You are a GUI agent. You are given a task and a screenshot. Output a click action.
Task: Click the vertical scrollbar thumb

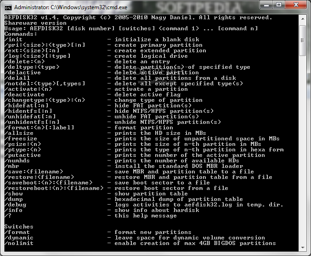303,40
